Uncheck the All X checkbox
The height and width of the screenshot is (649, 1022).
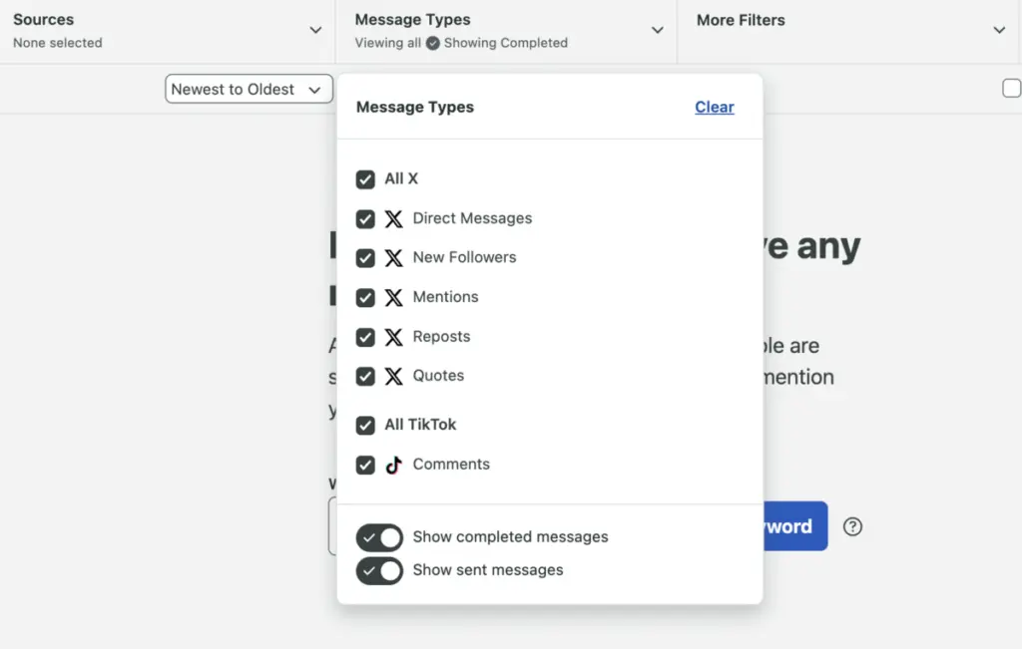(365, 179)
